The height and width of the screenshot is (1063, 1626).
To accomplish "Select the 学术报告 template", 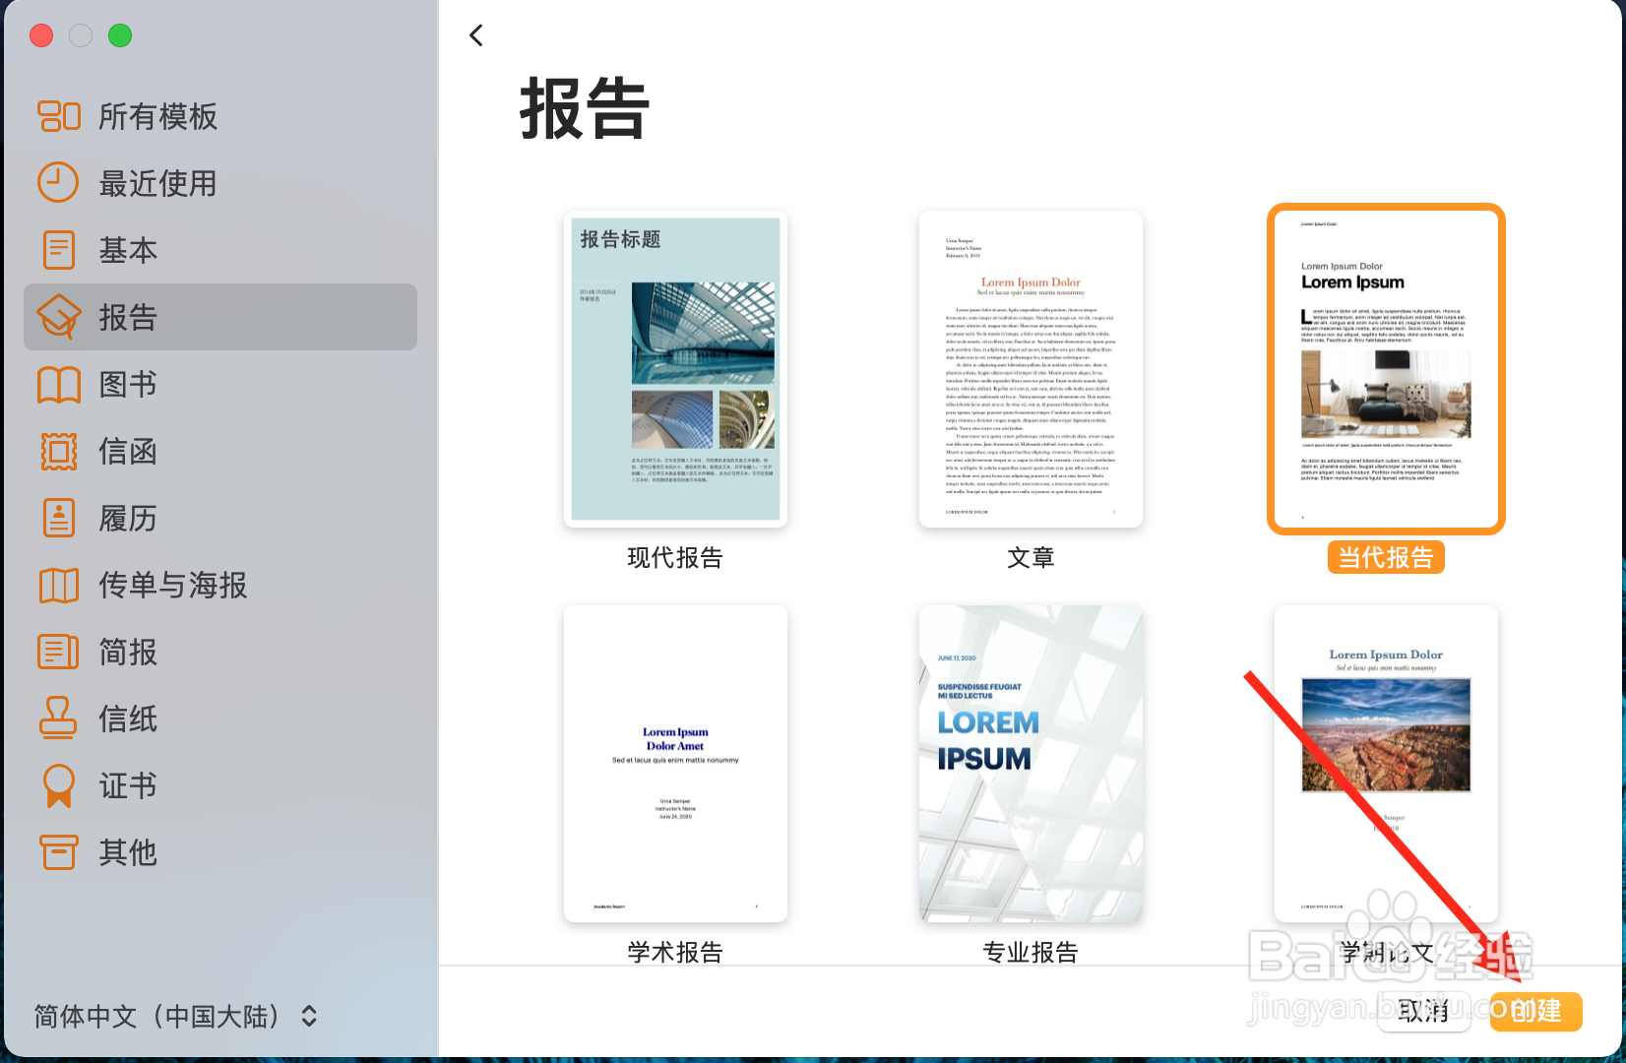I will click(675, 763).
